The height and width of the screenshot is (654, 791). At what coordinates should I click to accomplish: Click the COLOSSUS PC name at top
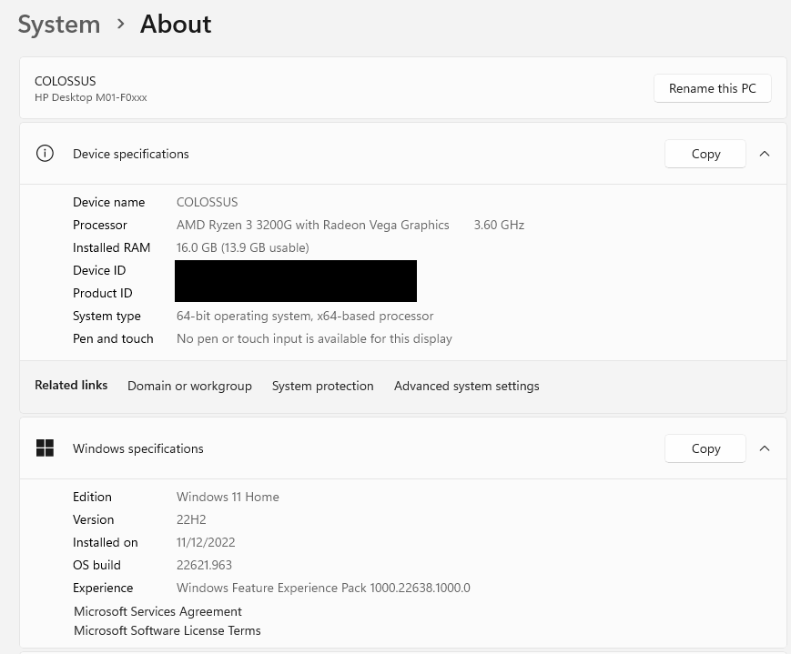click(x=65, y=81)
